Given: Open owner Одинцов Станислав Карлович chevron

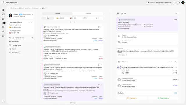Looking at the screenshot, I should (142, 25).
